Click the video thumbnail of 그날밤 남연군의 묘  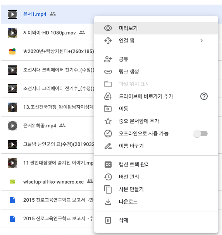pyautogui.click(x=12, y=144)
